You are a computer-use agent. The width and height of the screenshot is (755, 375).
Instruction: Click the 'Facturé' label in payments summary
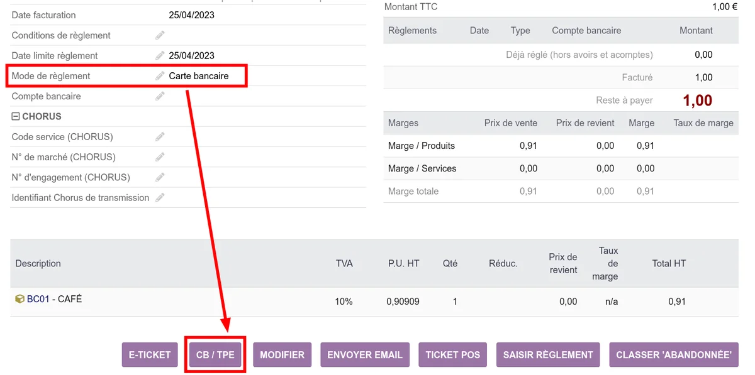(637, 77)
